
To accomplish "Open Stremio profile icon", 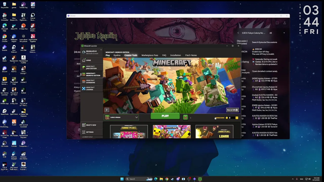I will (285, 23).
